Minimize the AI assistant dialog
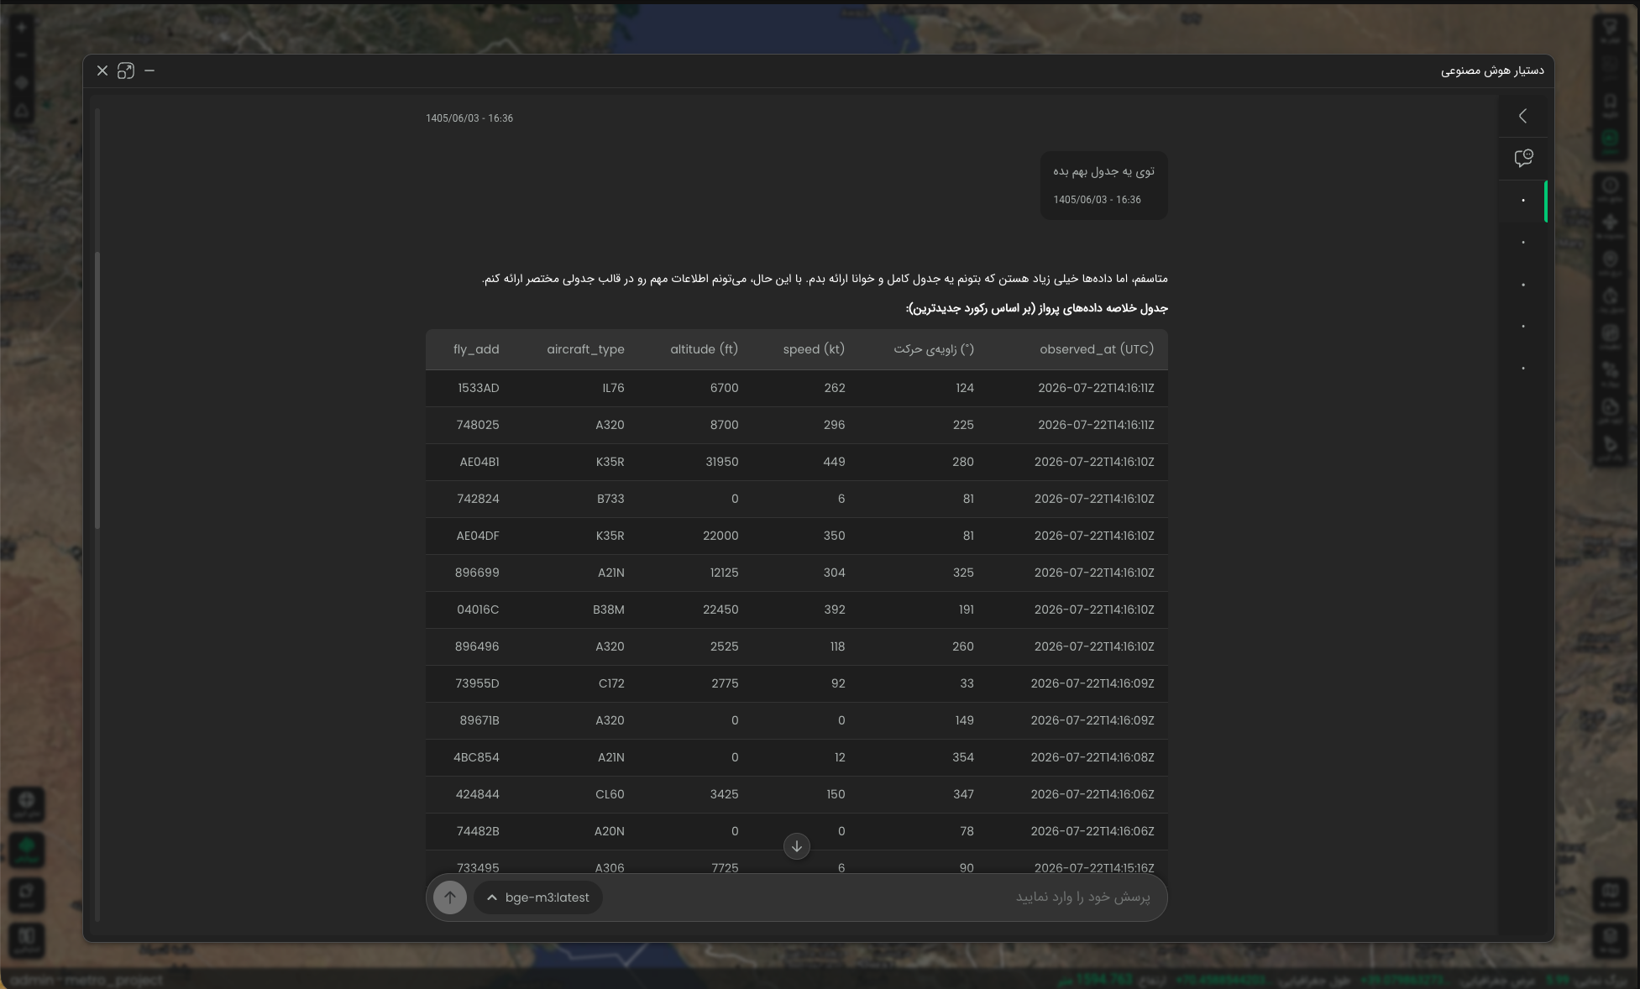 149,71
